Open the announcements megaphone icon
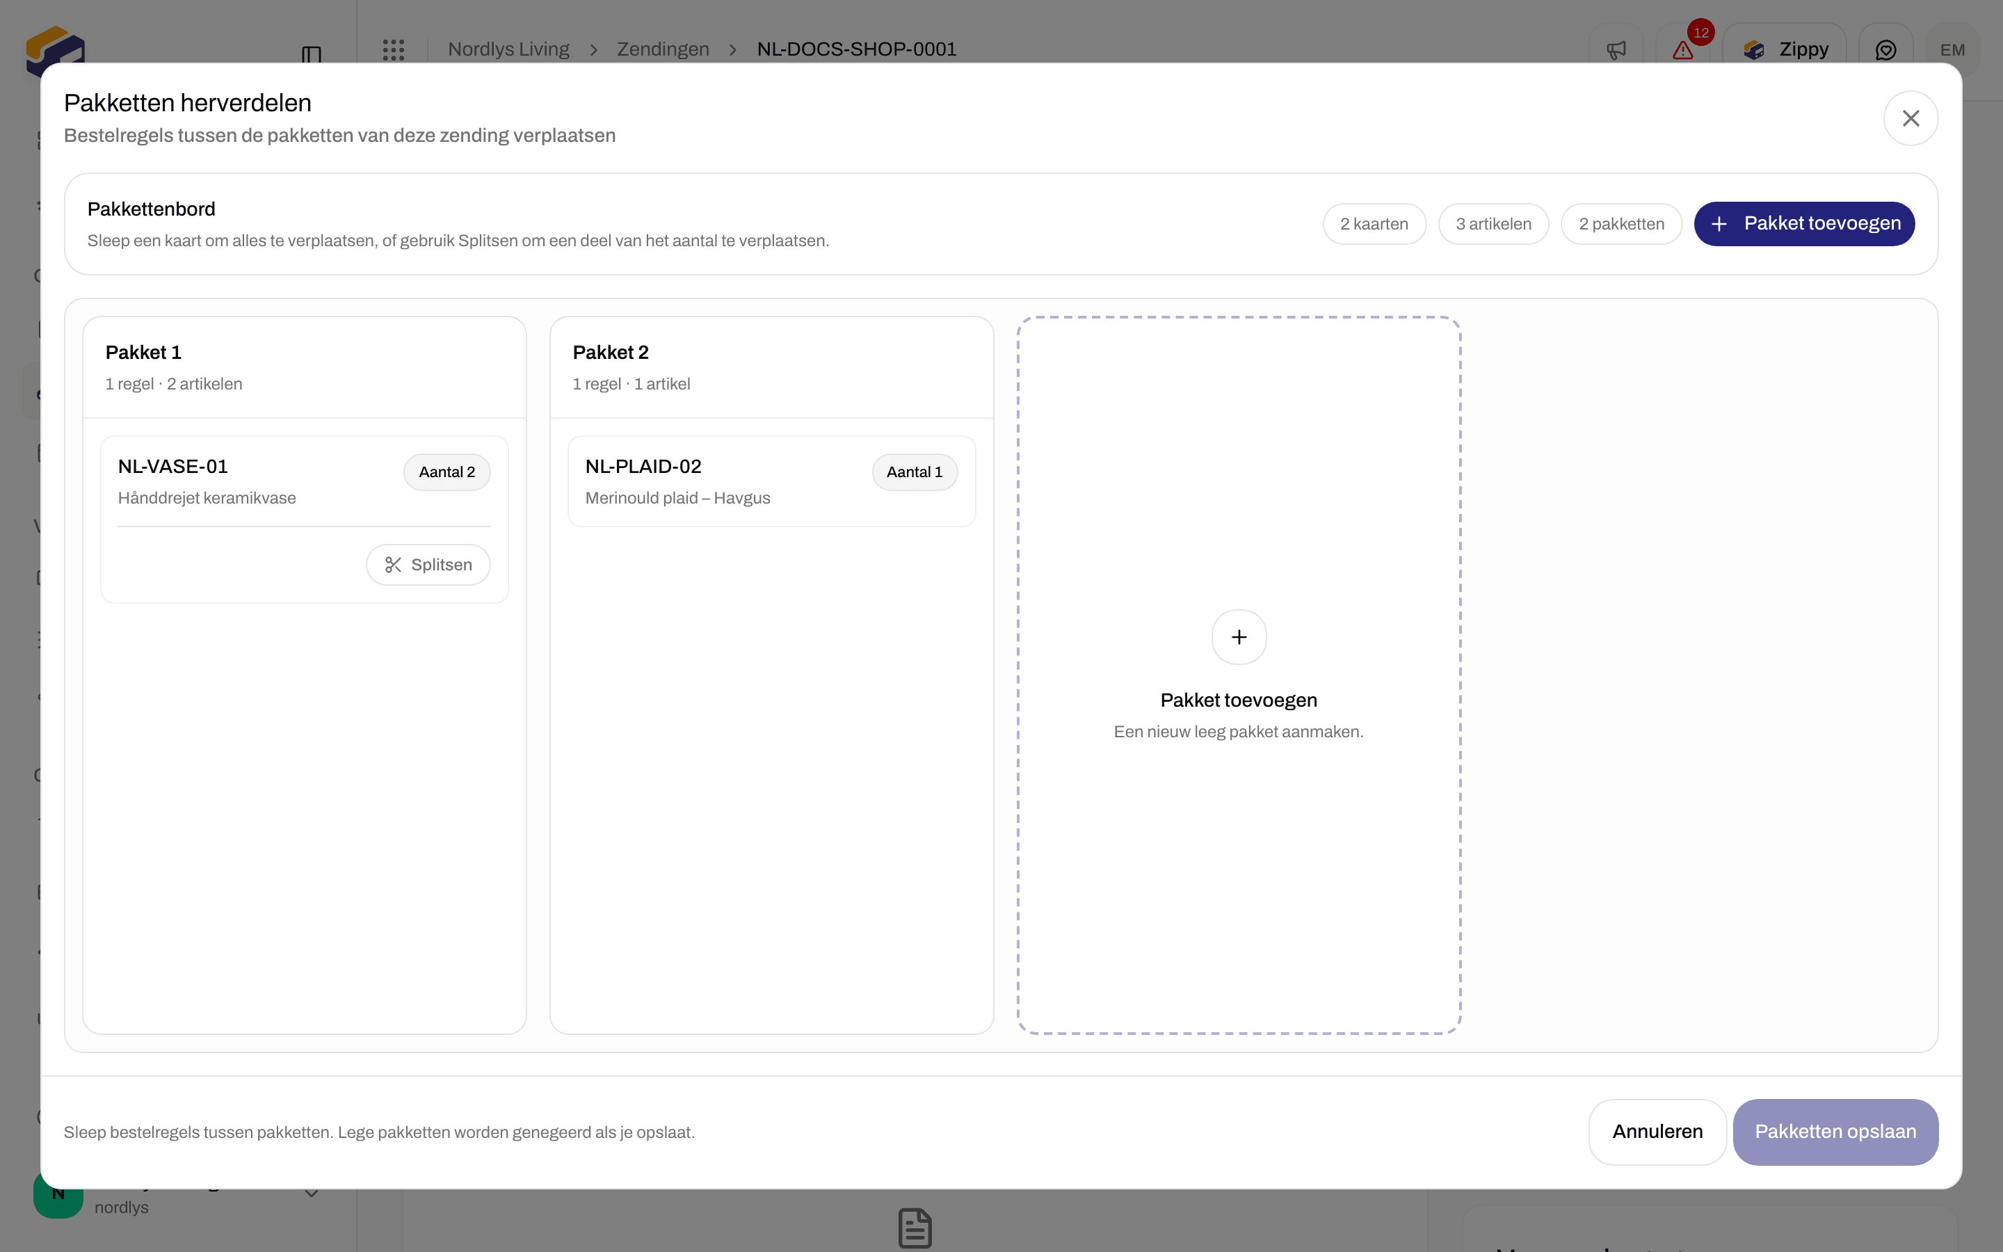This screenshot has height=1252, width=2003. (x=1616, y=49)
